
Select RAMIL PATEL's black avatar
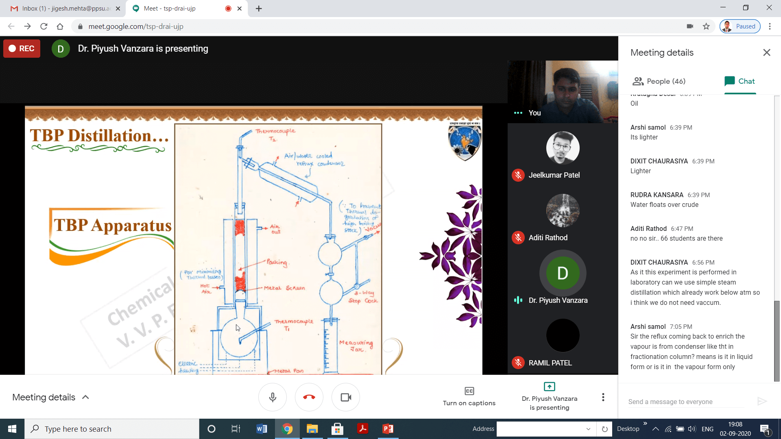pyautogui.click(x=563, y=335)
